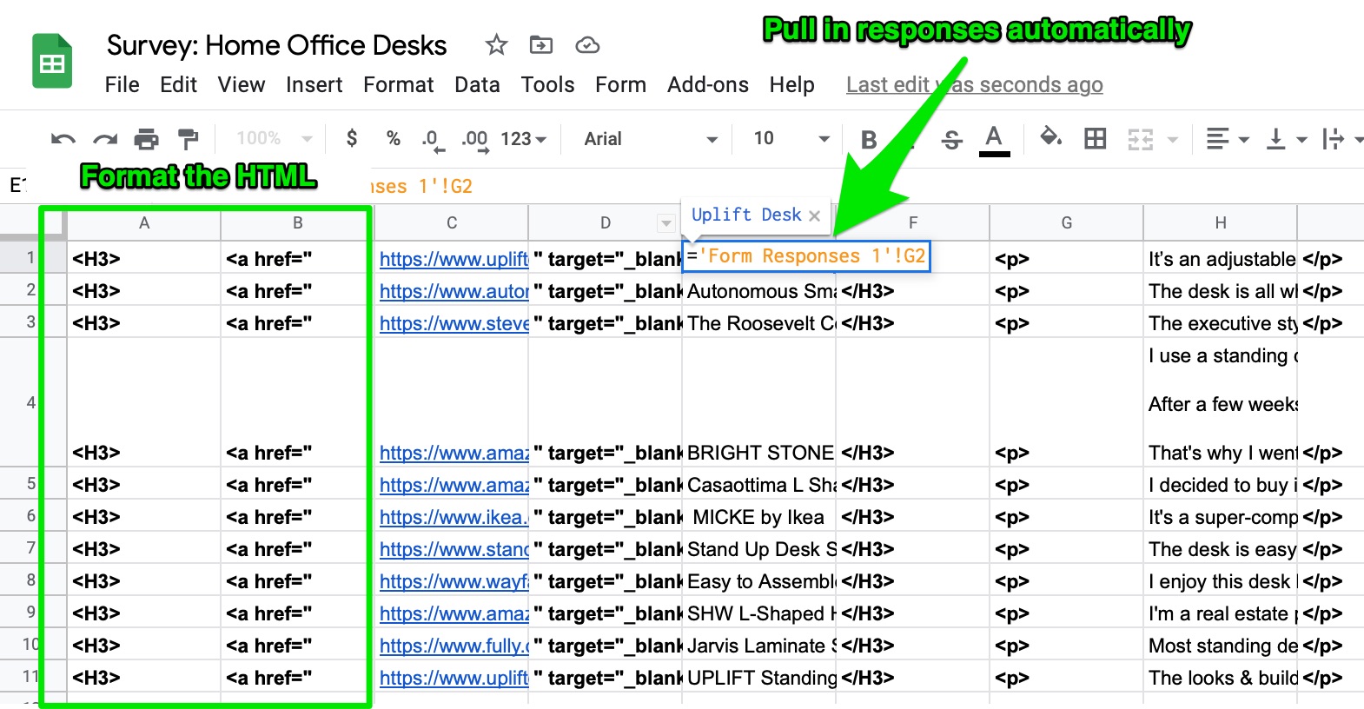Image resolution: width=1364 pixels, height=709 pixels.
Task: Open the more number formats dropdown
Action: [523, 139]
